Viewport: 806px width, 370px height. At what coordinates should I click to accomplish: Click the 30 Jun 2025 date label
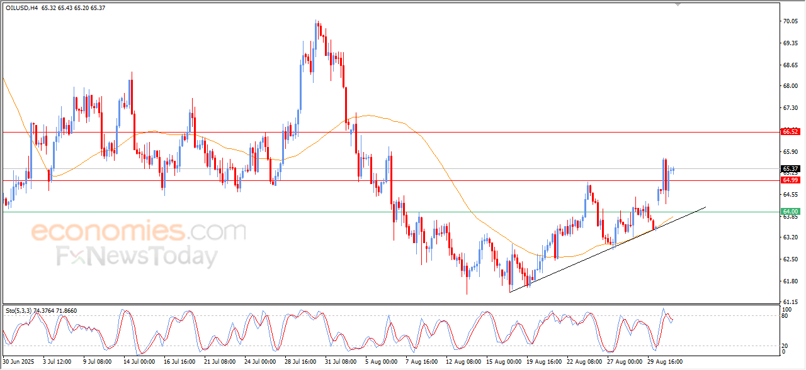(18, 362)
